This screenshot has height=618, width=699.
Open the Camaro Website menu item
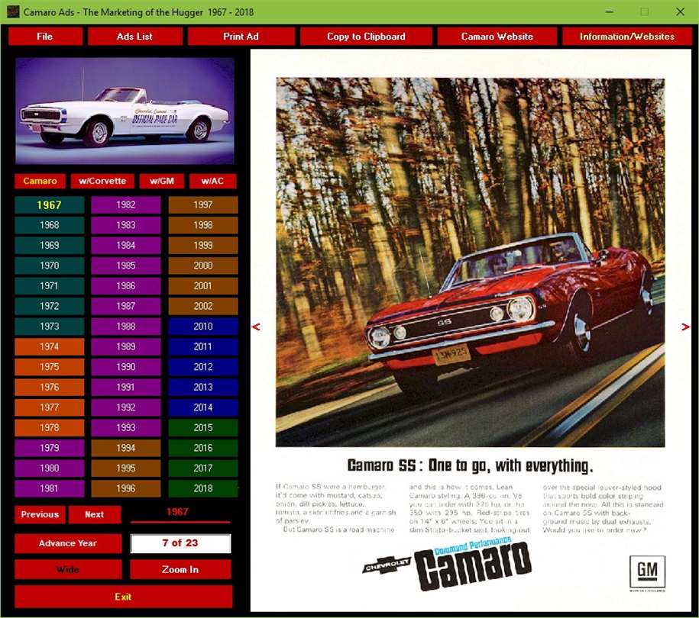point(497,37)
